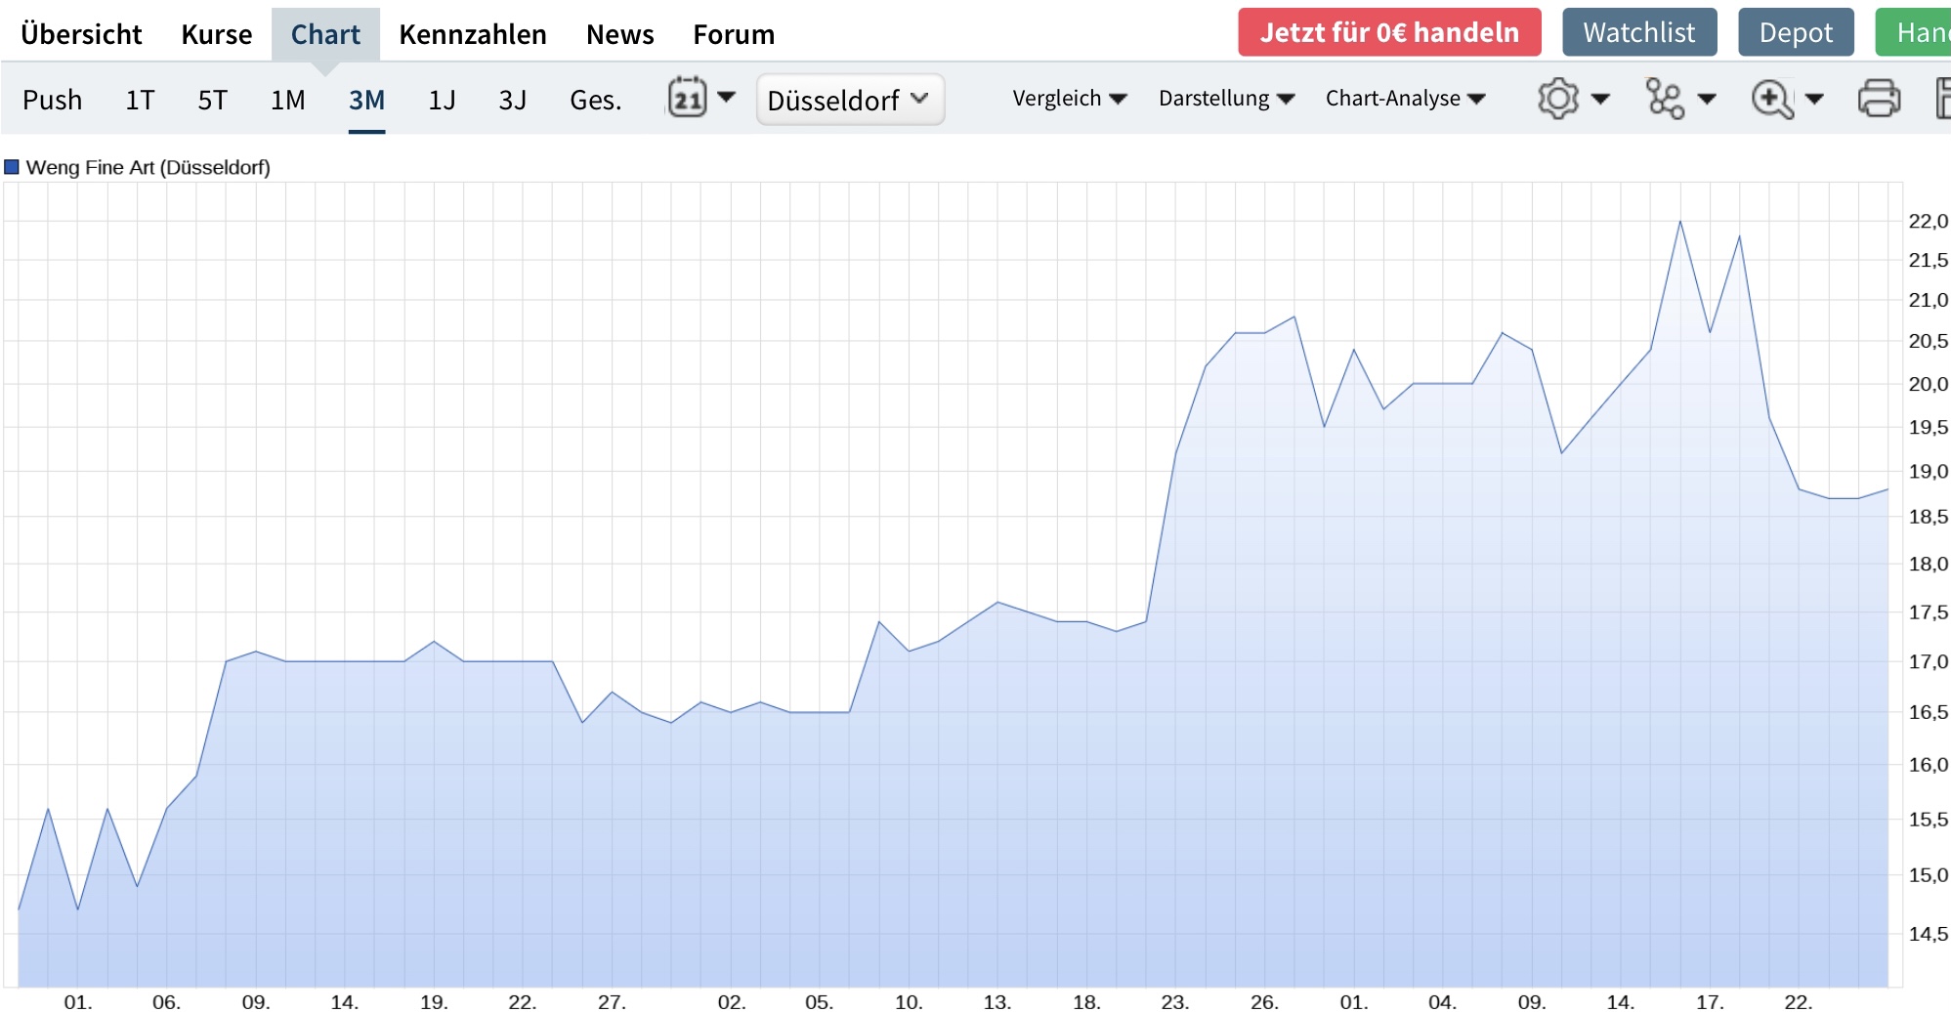Screen dimensions: 1951x1012
Task: Select the Ges. full time range
Action: 596,100
